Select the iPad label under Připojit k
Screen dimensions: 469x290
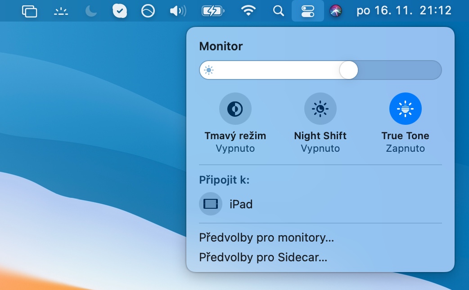click(241, 204)
